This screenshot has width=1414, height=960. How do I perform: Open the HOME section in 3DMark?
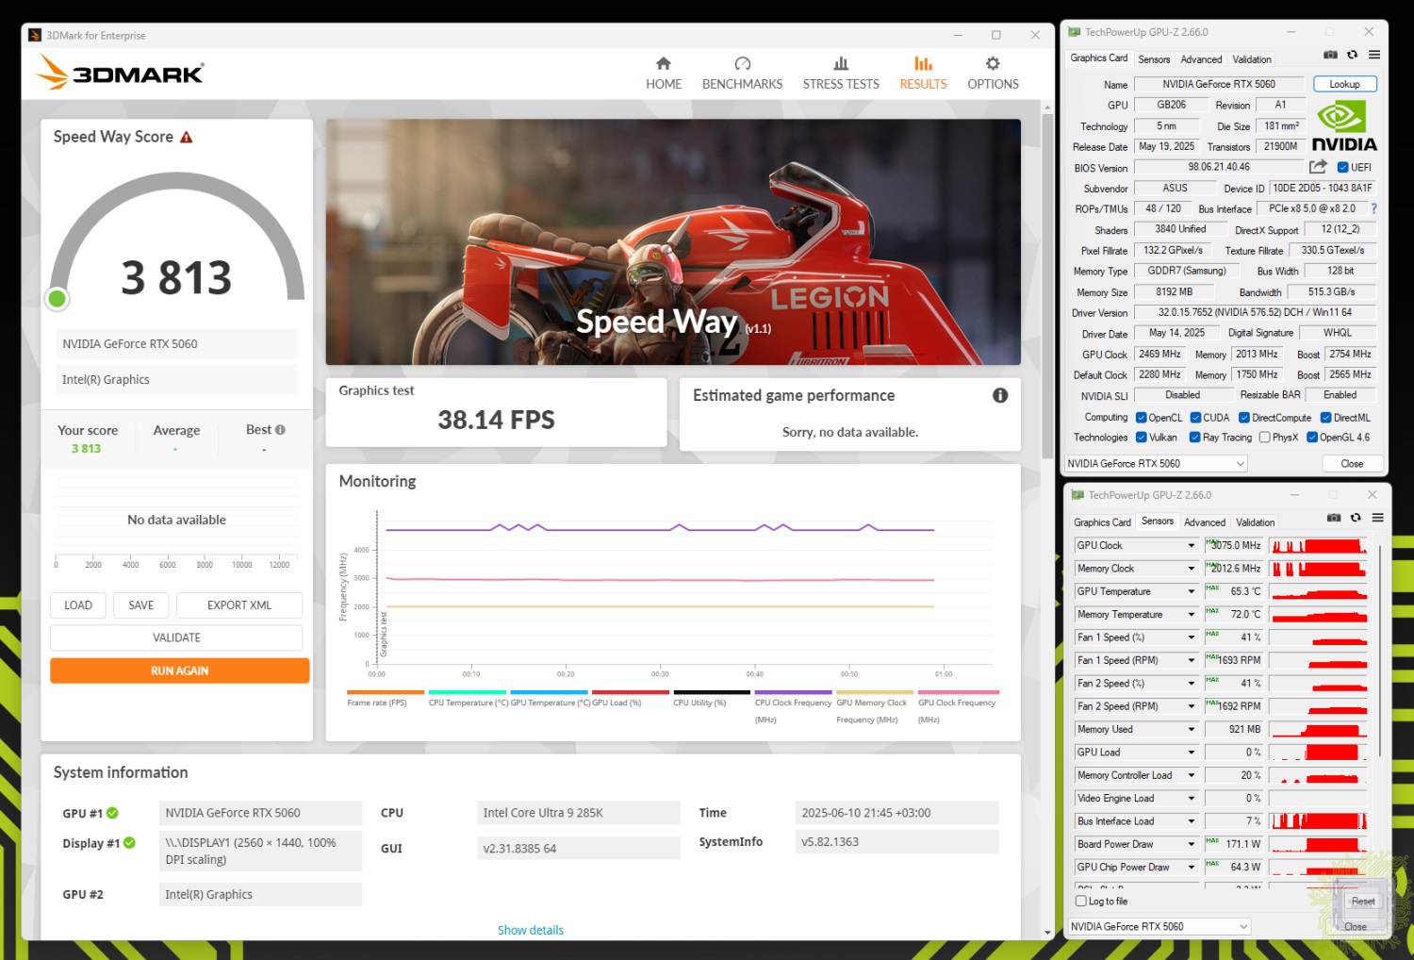click(664, 73)
